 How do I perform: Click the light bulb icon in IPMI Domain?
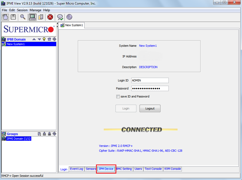click(44, 39)
